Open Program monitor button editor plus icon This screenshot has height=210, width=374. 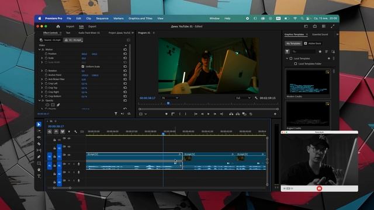(x=275, y=114)
